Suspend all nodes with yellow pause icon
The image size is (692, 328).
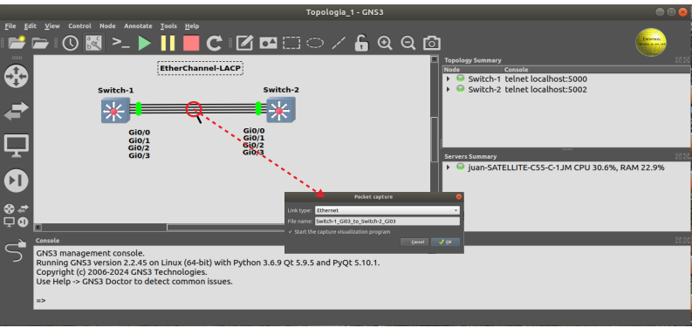[x=168, y=43]
